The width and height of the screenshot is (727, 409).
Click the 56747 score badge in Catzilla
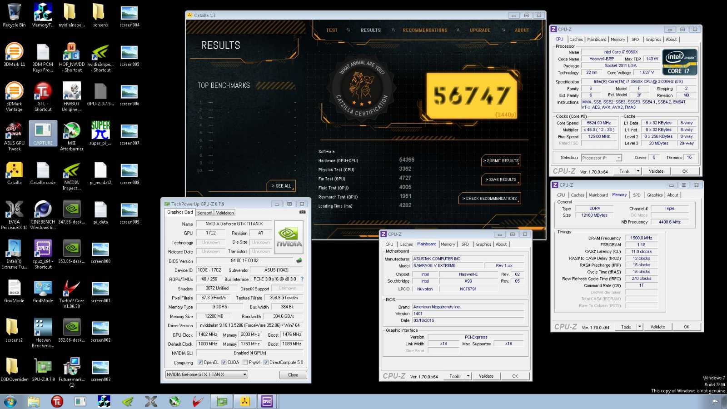[472, 96]
